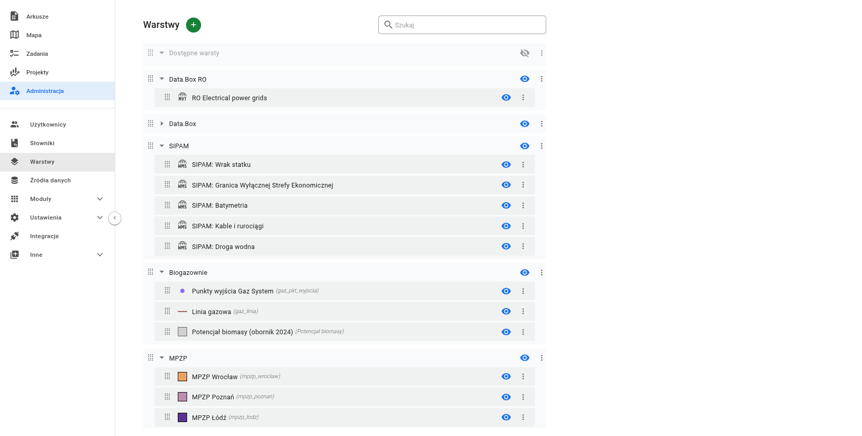This screenshot has height=436, width=862.
Task: Click the green add layer button
Action: [193, 25]
